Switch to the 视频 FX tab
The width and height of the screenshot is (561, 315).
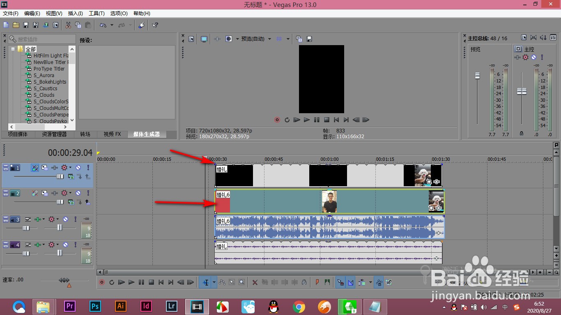[112, 134]
